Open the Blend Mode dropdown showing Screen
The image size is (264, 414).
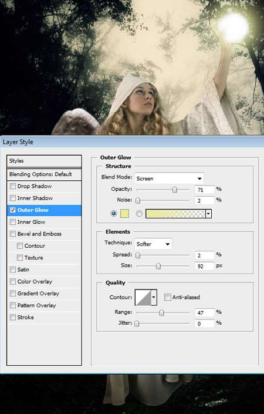(169, 179)
